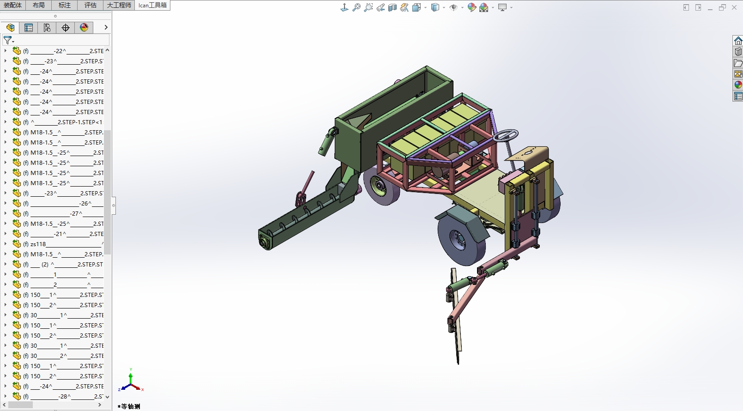Open the Display Style dropdown arrow
743x411 pixels.
(x=444, y=7)
